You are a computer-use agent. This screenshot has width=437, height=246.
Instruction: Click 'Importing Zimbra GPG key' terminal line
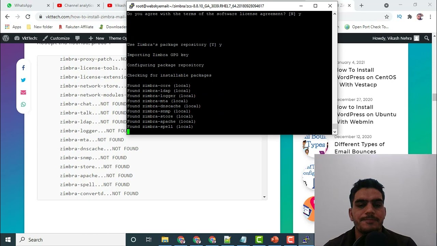[158, 55]
